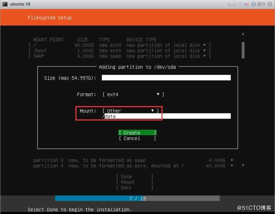275x214 pixels.
Task: Close the ubuntu 18 console window
Action: [270, 4]
